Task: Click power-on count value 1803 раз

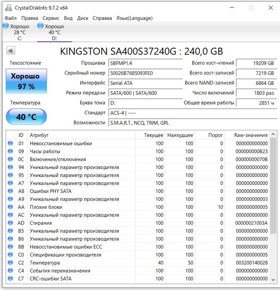Action: (256, 93)
